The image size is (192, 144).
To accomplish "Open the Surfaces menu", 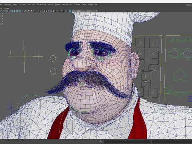I will (58, 4).
